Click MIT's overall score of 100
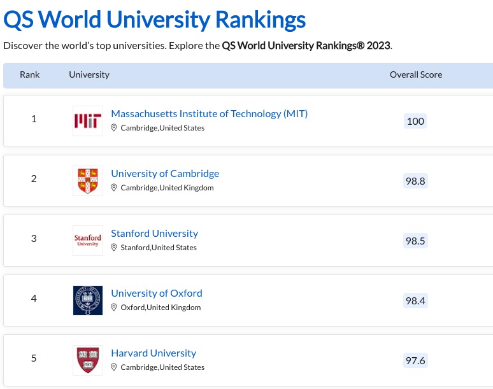493x389 pixels. click(x=415, y=121)
